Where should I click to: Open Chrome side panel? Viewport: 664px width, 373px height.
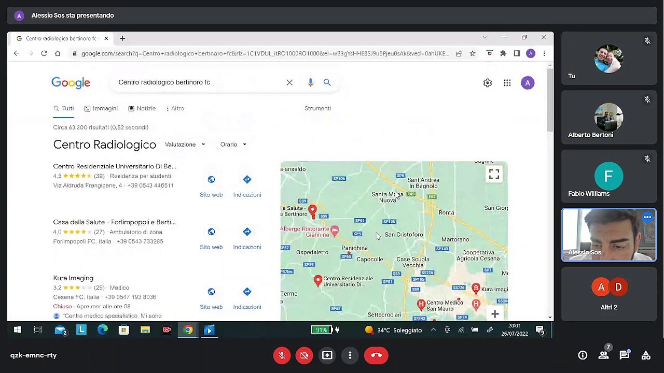click(517, 53)
